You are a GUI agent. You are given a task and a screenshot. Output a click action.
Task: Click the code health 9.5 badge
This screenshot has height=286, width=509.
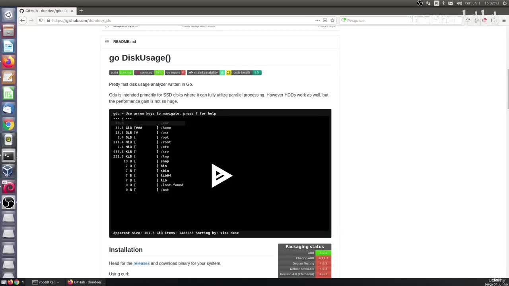244,72
